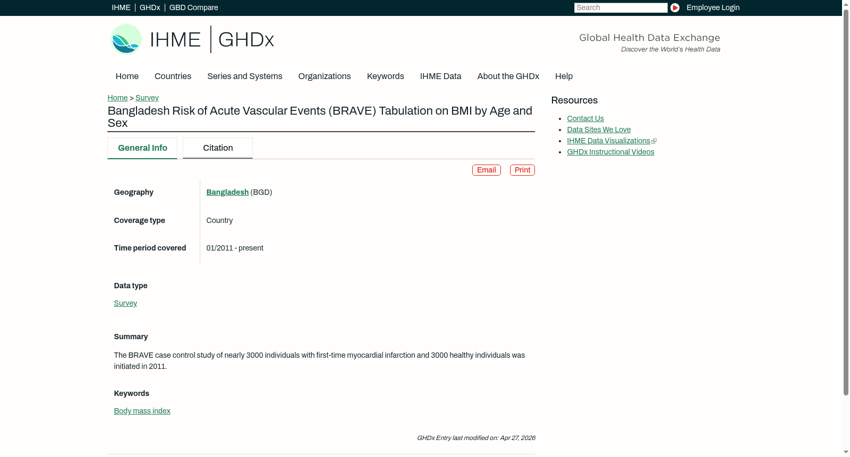850x457 pixels.
Task: Click the page title about BRAVE Tabulation
Action: tap(320, 117)
